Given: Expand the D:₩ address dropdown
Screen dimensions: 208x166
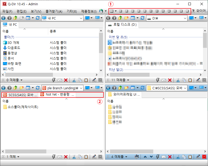Looking at the screenshot, I should click(185, 18).
